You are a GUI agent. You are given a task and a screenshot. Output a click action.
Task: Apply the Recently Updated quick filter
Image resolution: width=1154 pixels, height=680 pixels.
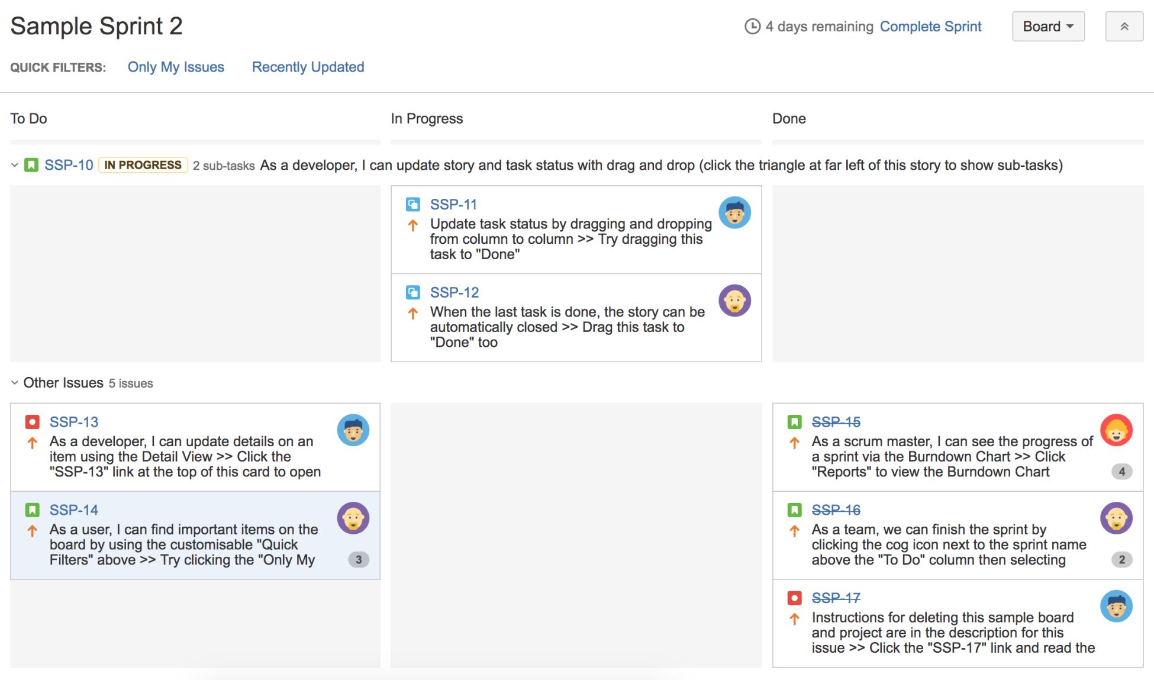pyautogui.click(x=308, y=67)
